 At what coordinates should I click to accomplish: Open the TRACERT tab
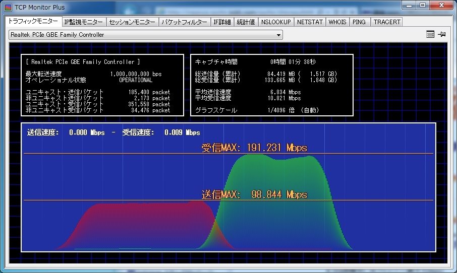[387, 22]
